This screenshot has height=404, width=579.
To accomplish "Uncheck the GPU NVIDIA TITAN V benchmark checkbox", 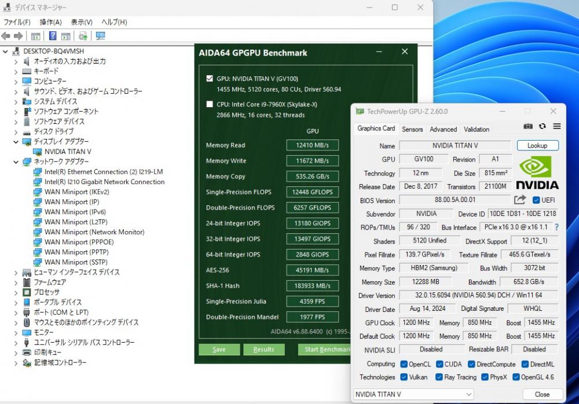I will [210, 78].
